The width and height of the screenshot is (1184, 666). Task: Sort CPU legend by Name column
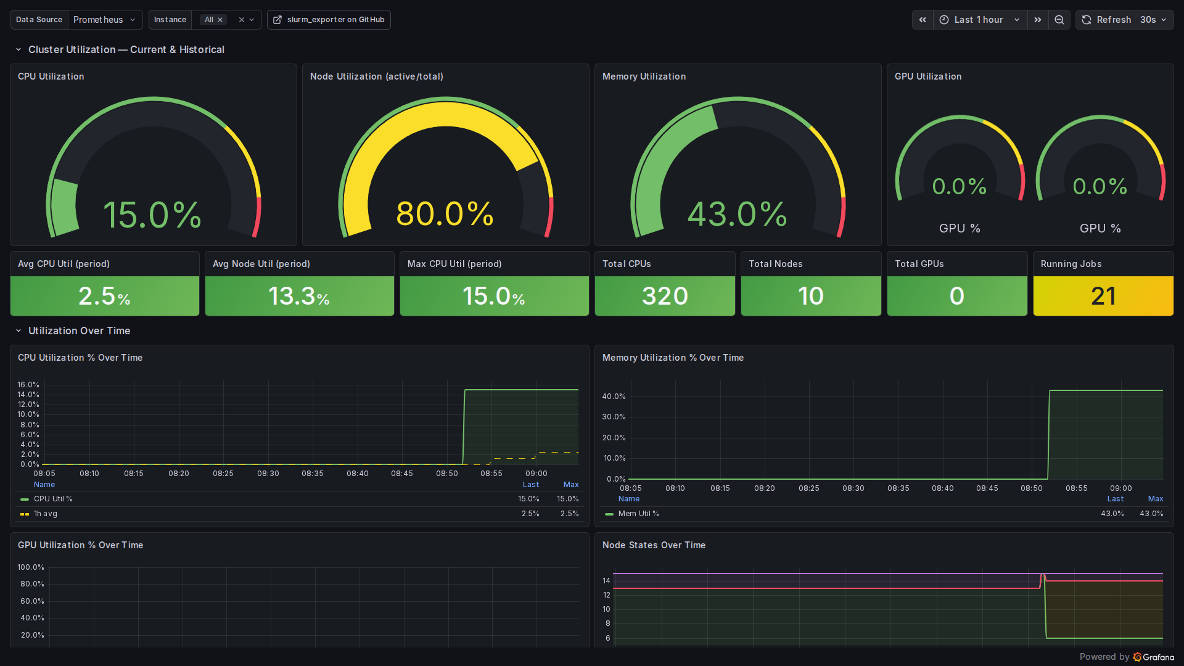coord(44,485)
